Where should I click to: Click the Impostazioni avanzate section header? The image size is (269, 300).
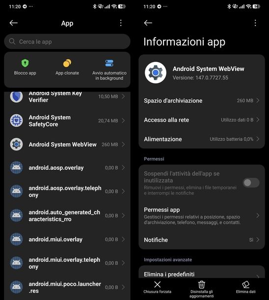168,260
